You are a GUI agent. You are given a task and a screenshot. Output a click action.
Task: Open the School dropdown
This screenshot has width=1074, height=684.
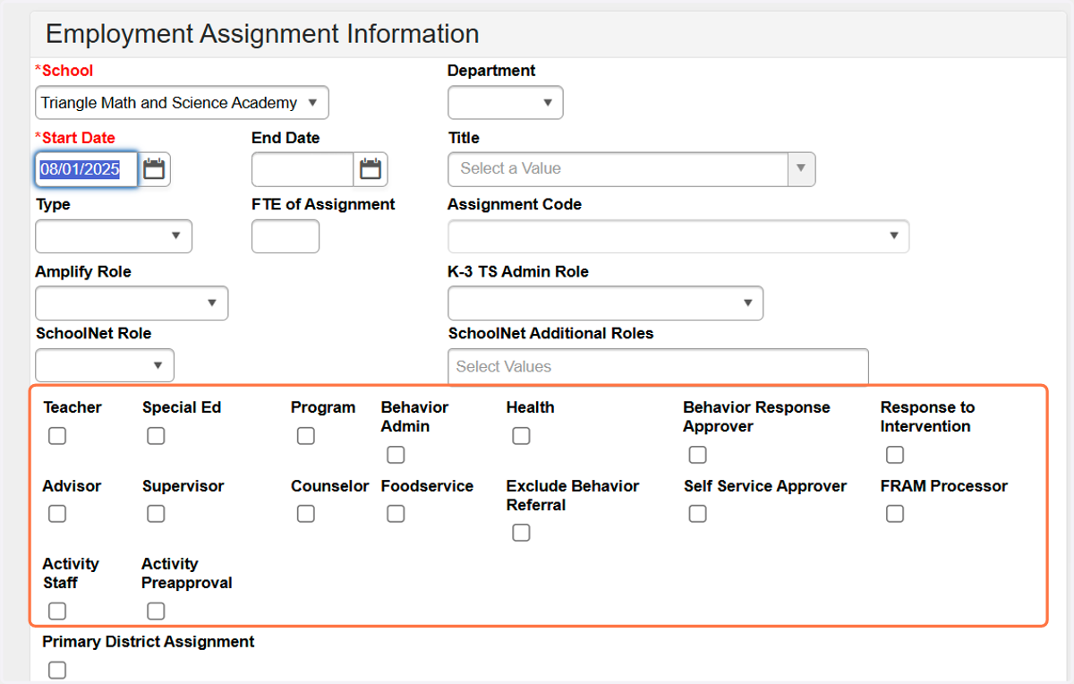[x=182, y=103]
